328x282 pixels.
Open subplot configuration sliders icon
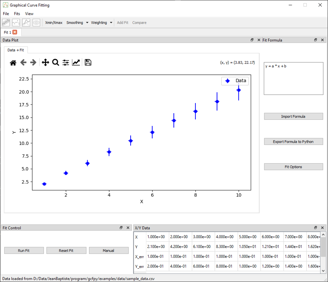tap(66, 62)
